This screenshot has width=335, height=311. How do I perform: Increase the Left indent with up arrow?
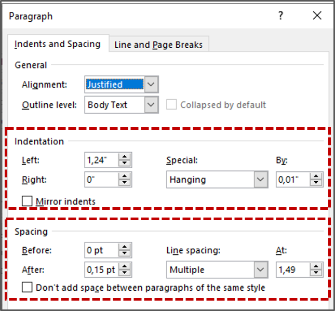click(x=124, y=158)
